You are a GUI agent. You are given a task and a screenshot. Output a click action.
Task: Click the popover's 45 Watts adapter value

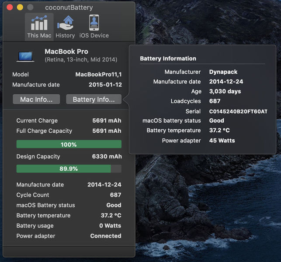(222, 141)
